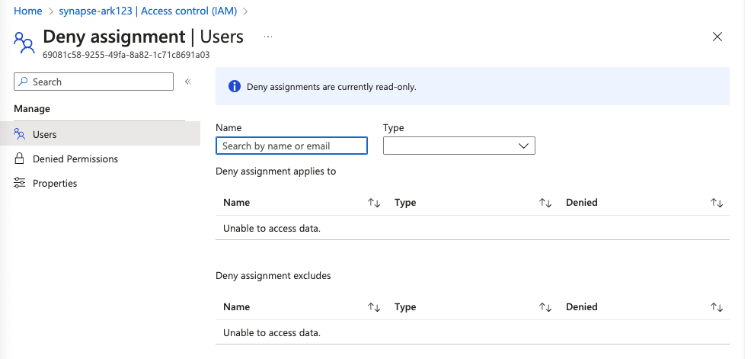The height and width of the screenshot is (359, 751).
Task: Sort excludes table by Denied column
Action: coord(716,307)
